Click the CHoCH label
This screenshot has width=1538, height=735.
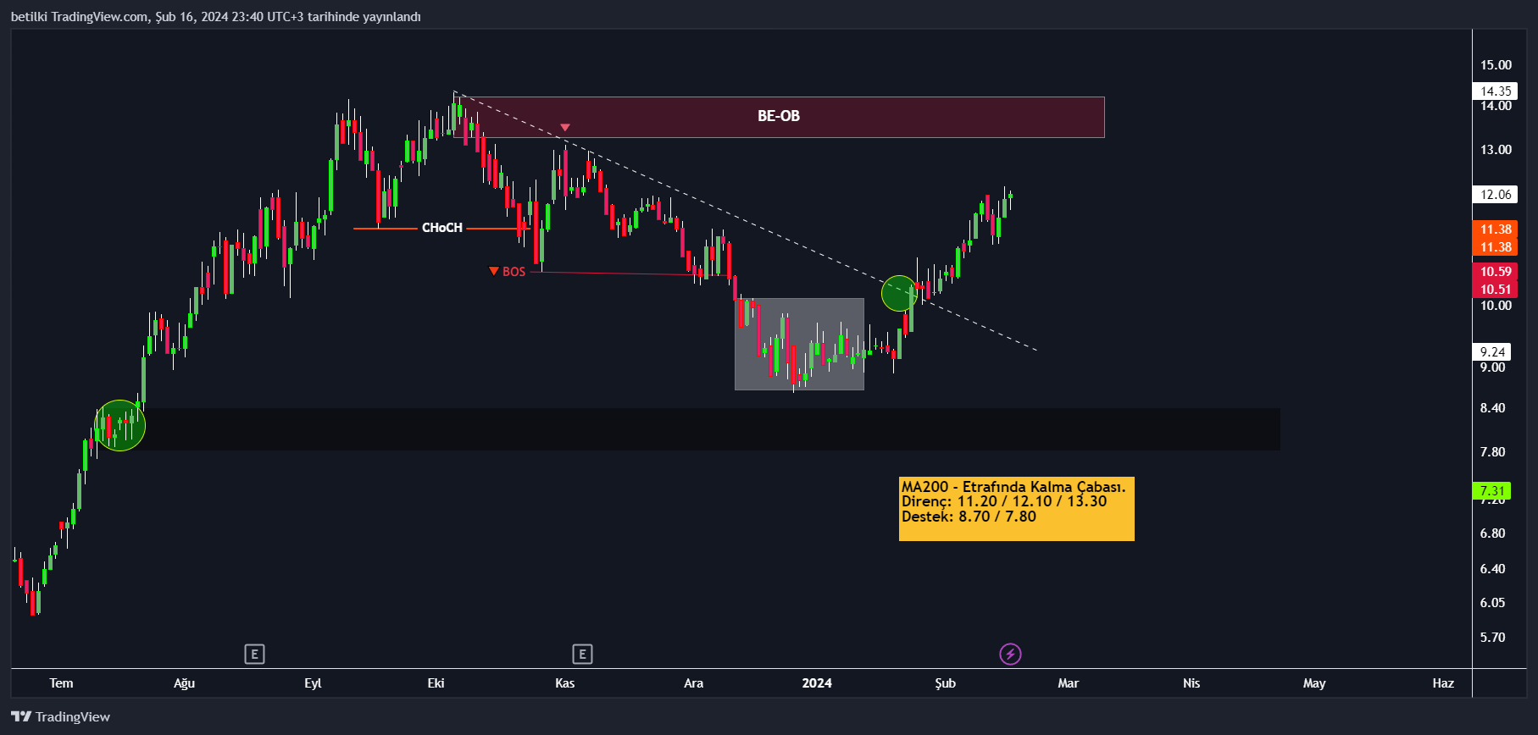tap(442, 228)
